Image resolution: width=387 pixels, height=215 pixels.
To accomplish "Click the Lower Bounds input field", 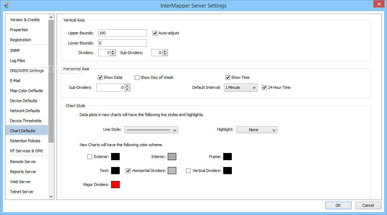I will coord(123,43).
